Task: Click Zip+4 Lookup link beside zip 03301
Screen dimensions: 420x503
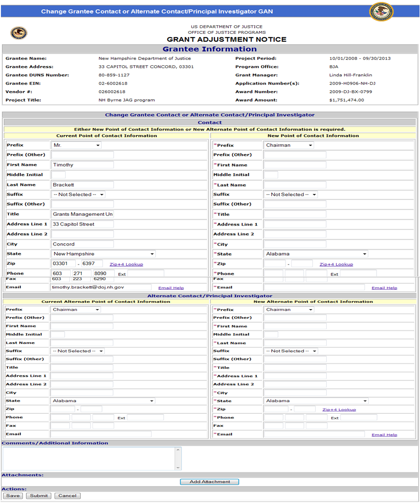Action: click(126, 264)
